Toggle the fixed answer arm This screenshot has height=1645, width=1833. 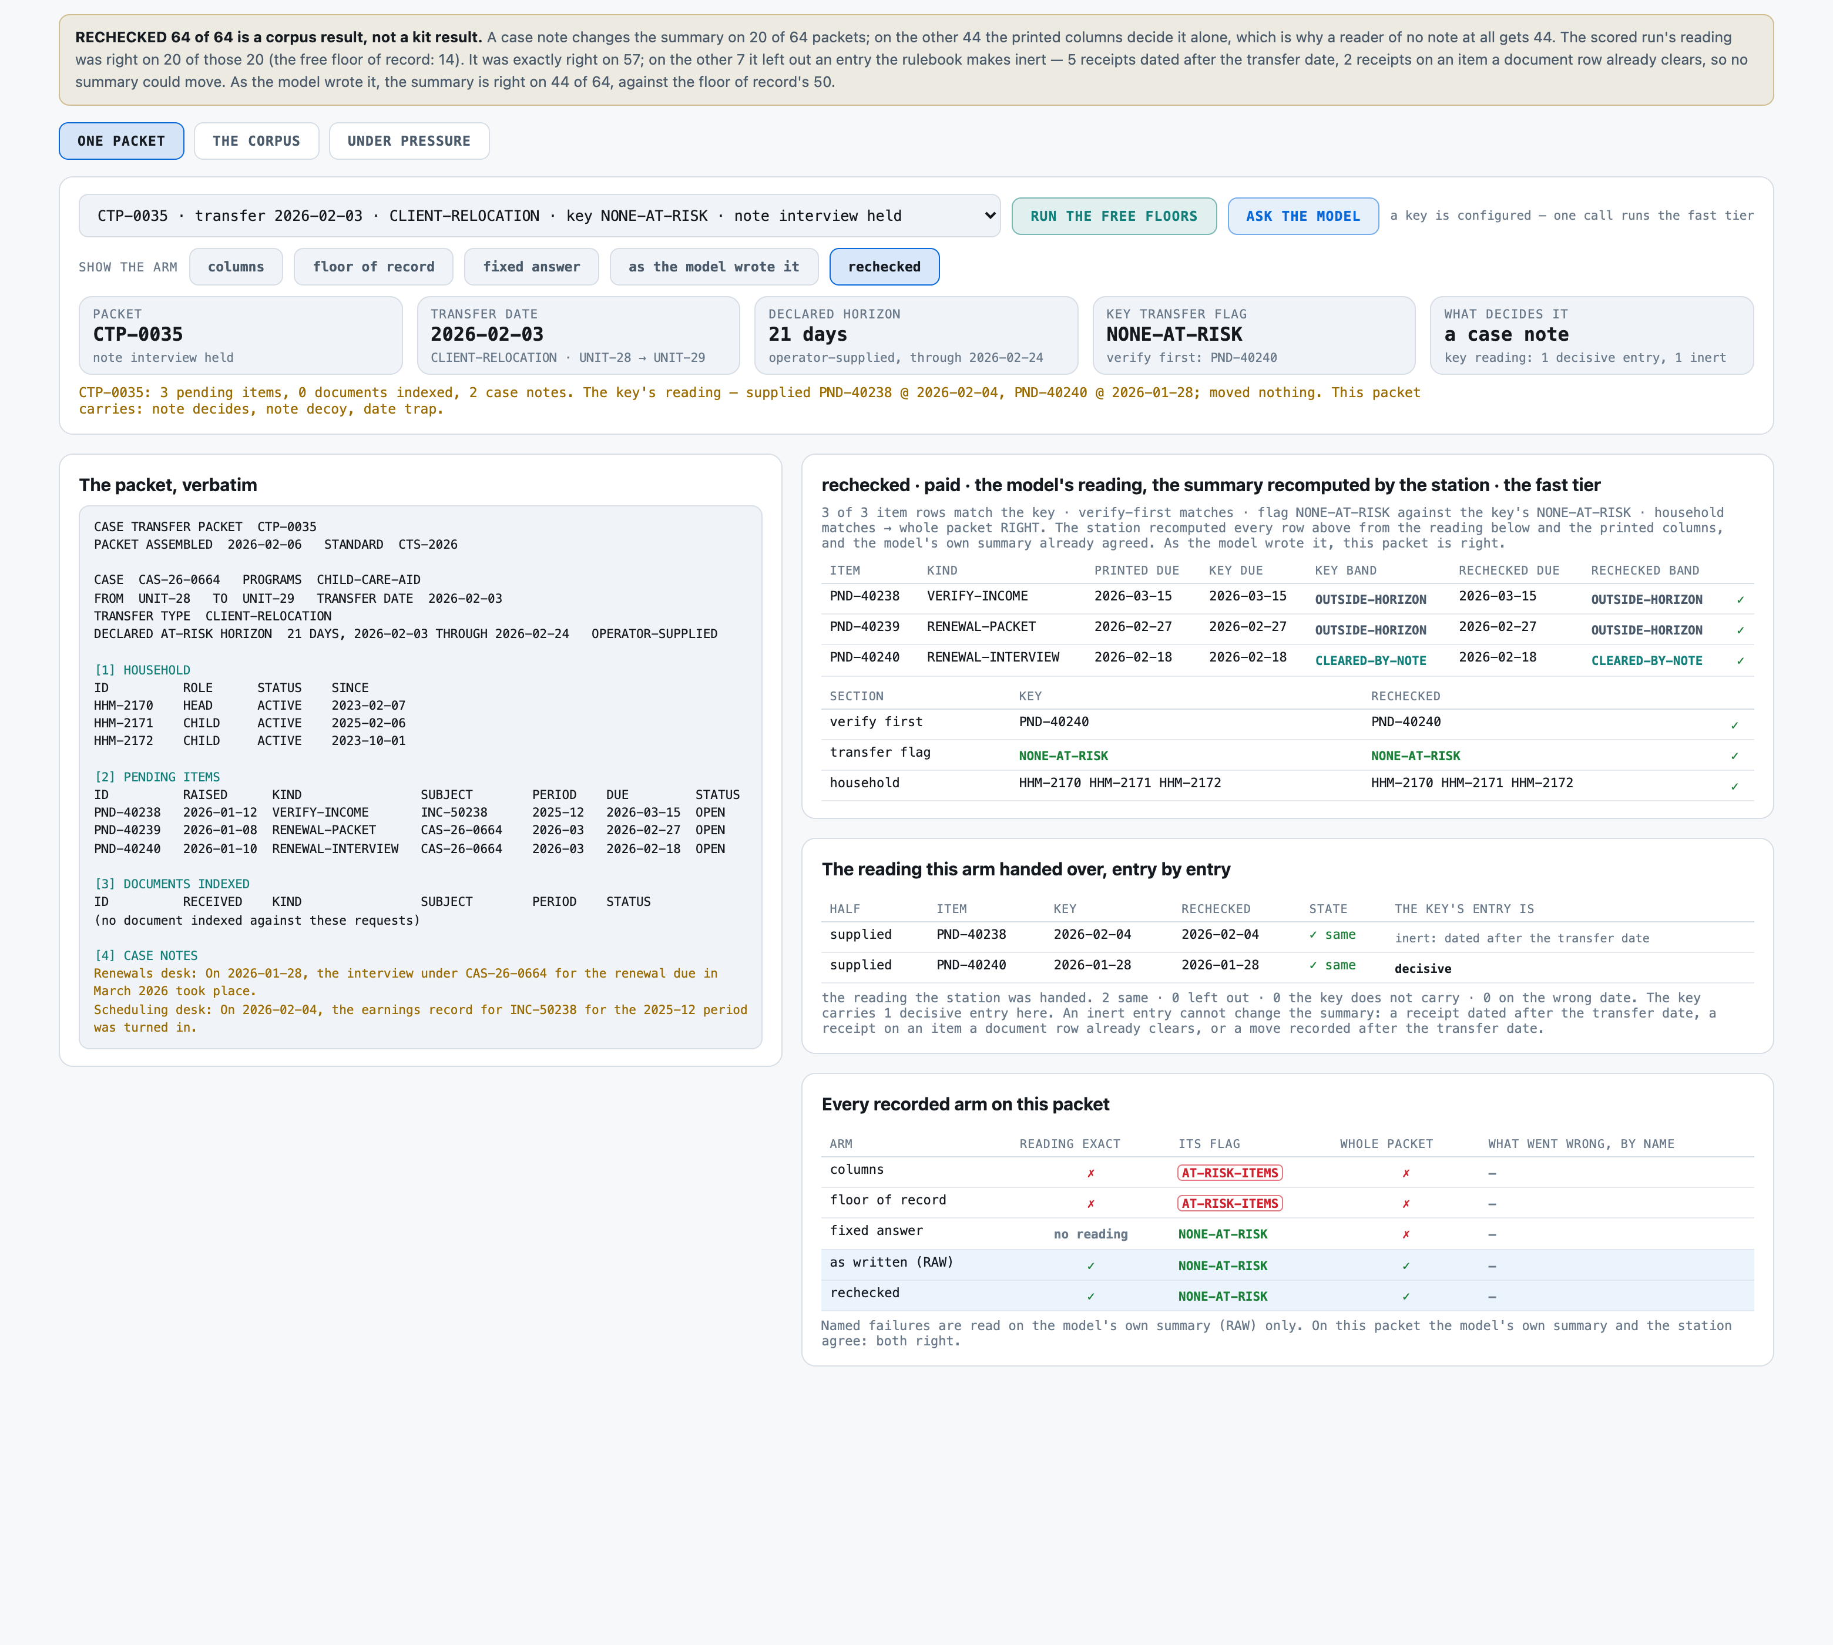[532, 267]
